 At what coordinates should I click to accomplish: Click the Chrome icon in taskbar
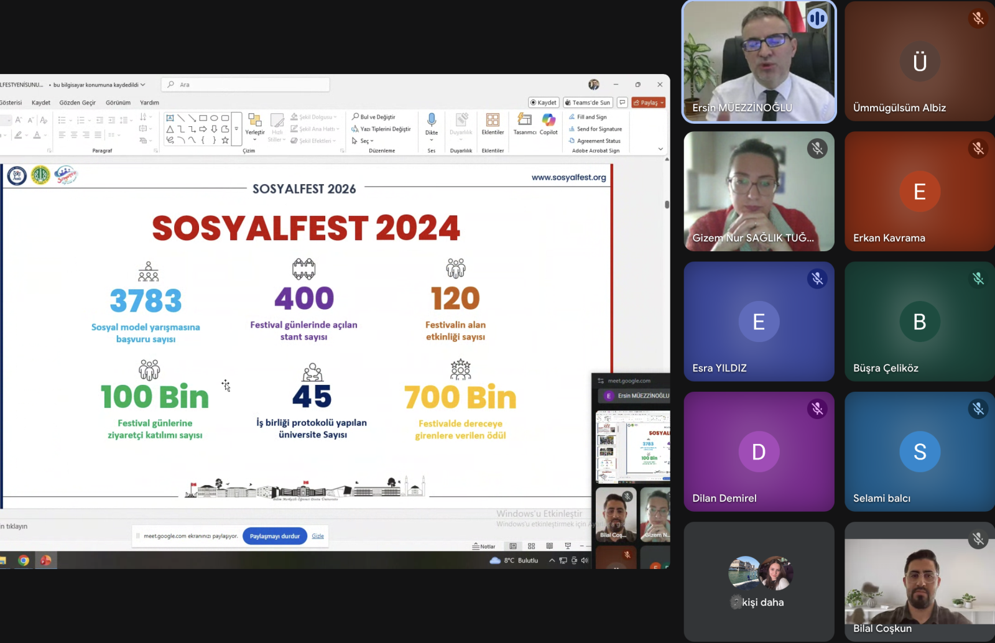coord(24,560)
